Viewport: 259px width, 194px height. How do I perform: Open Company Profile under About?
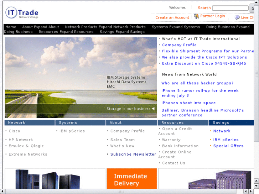128,131
